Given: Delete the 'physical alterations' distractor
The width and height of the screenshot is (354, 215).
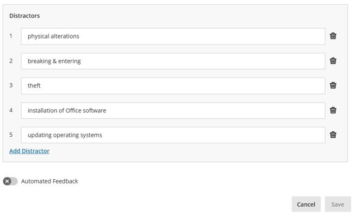Looking at the screenshot, I should [x=333, y=36].
